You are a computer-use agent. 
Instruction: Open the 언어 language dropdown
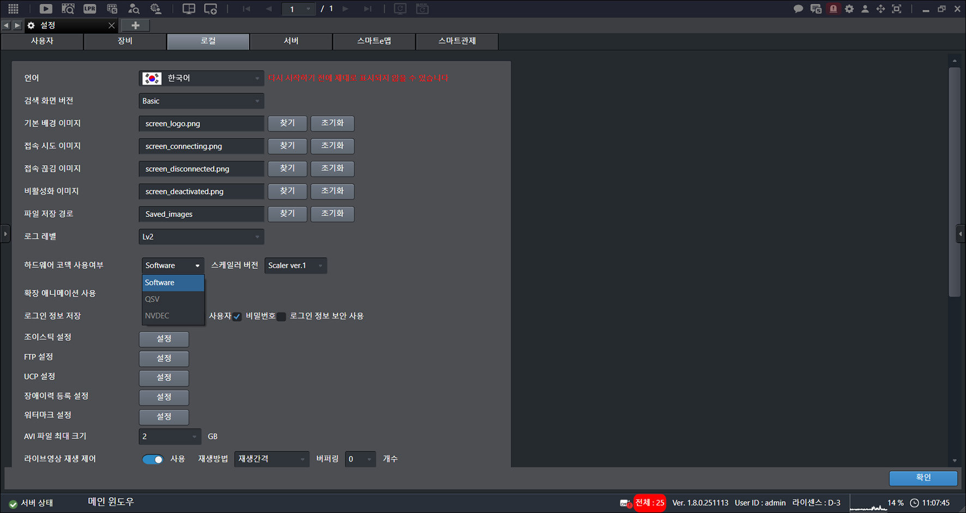[201, 78]
